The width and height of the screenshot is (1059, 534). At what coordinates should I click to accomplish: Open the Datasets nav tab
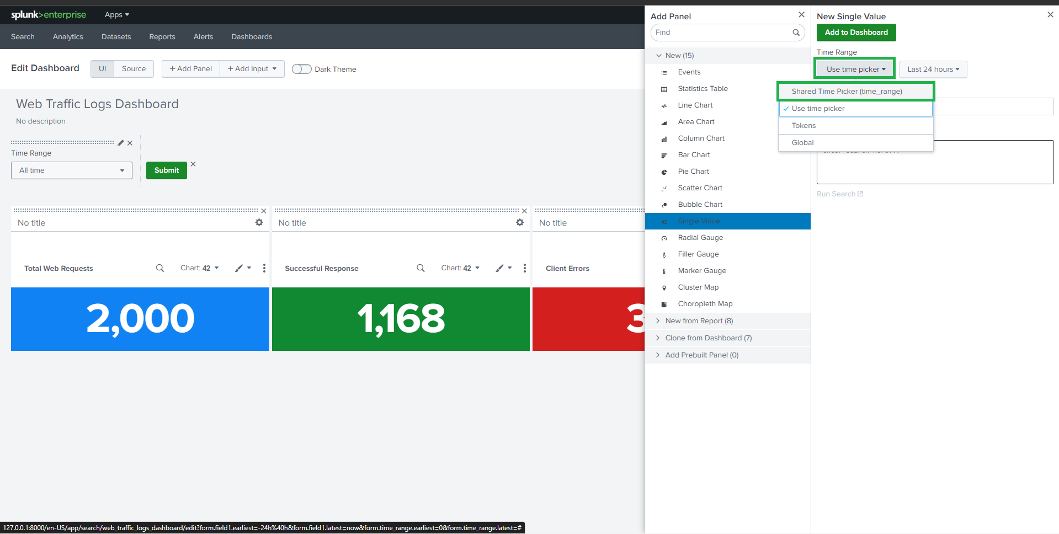tap(116, 36)
